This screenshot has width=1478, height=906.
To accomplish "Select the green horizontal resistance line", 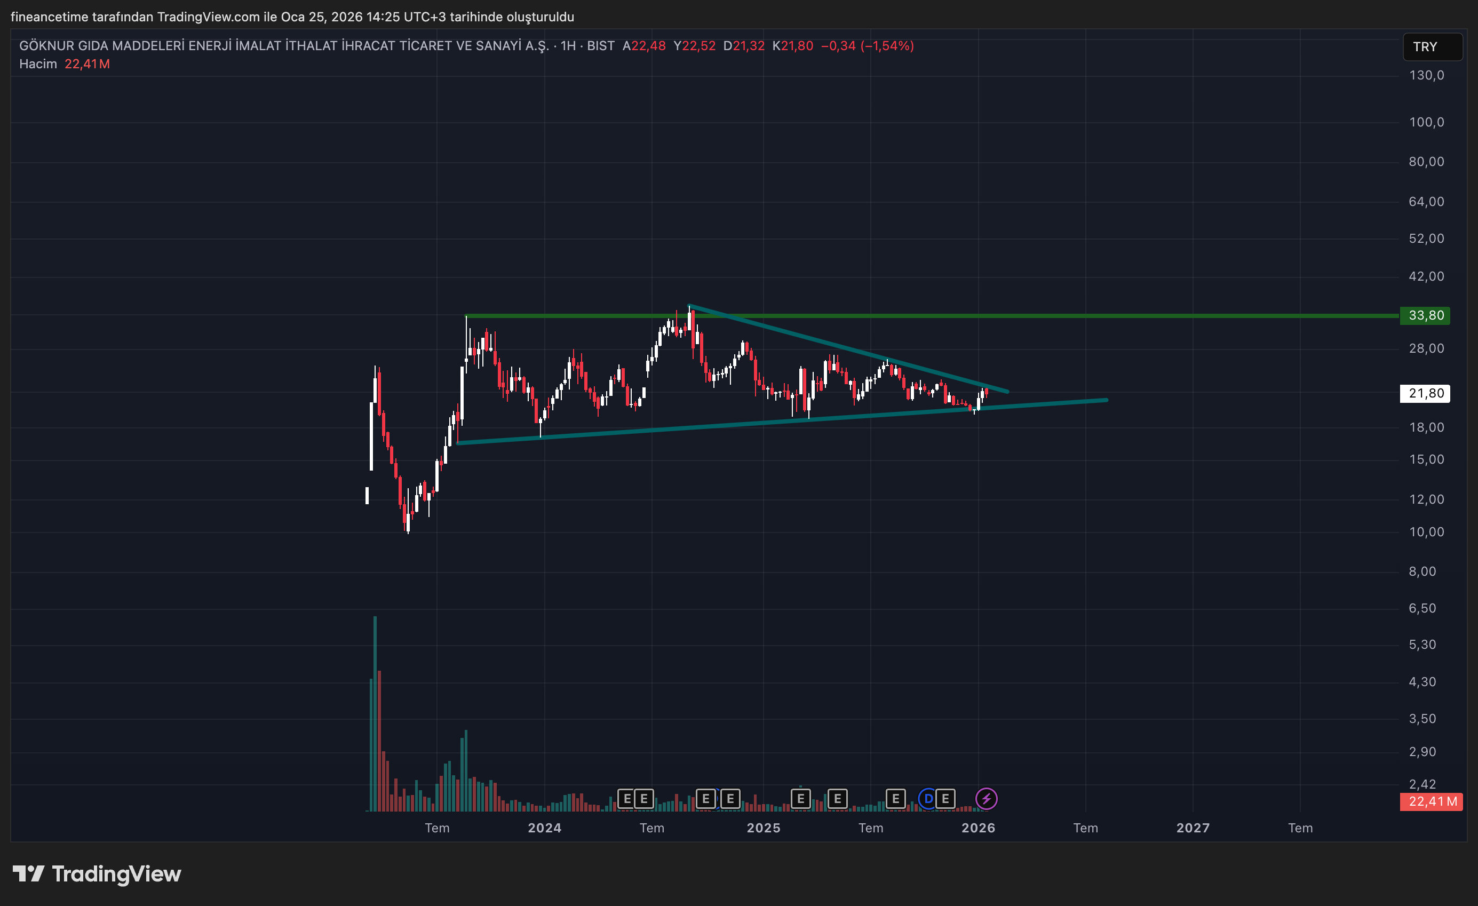I will tap(1199, 315).
